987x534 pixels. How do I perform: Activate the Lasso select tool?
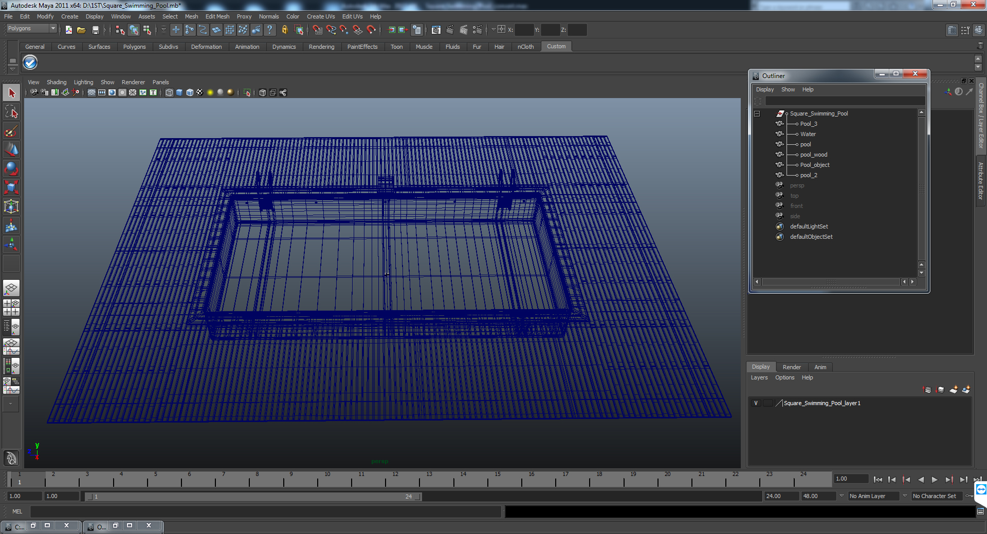click(11, 111)
